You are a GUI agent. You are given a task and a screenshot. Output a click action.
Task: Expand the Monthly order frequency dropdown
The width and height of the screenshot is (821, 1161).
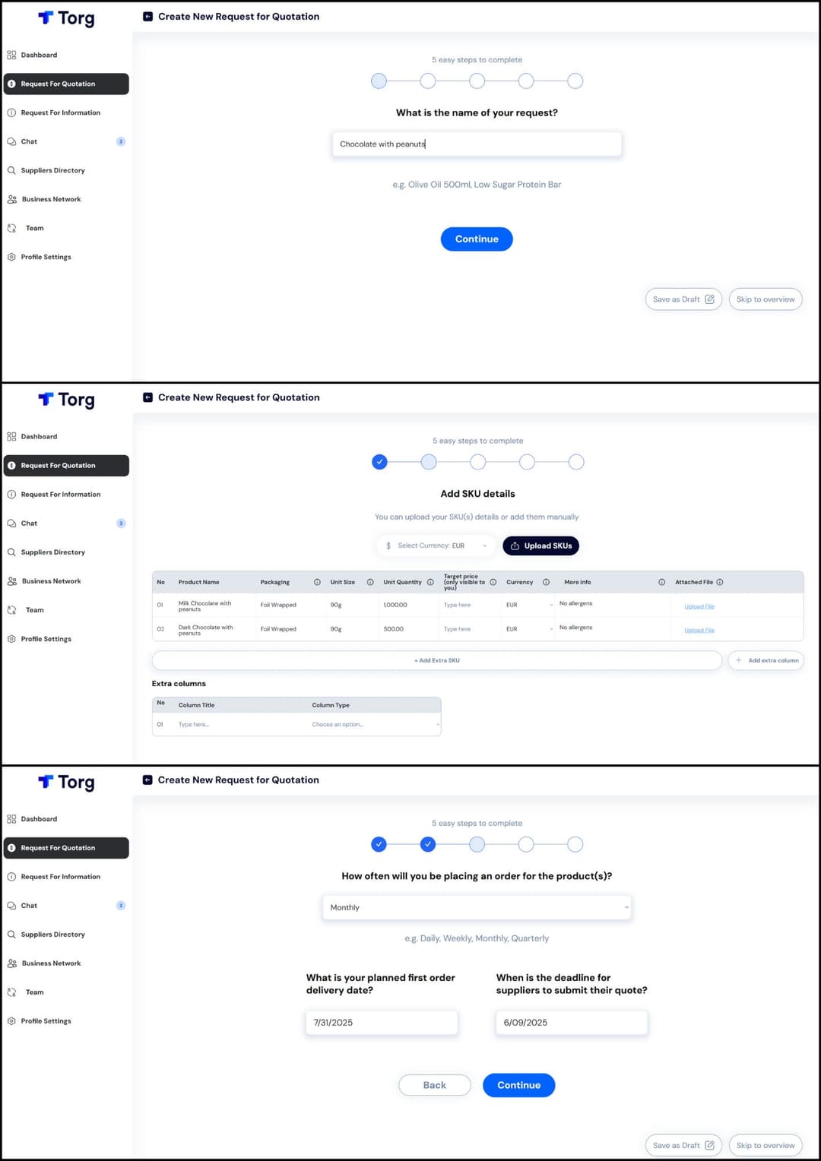click(x=477, y=907)
